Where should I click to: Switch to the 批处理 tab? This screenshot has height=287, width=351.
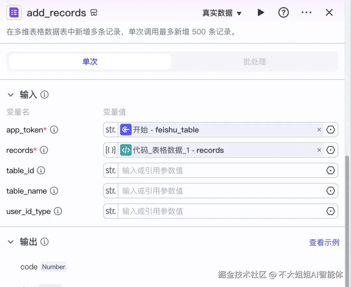pos(254,62)
